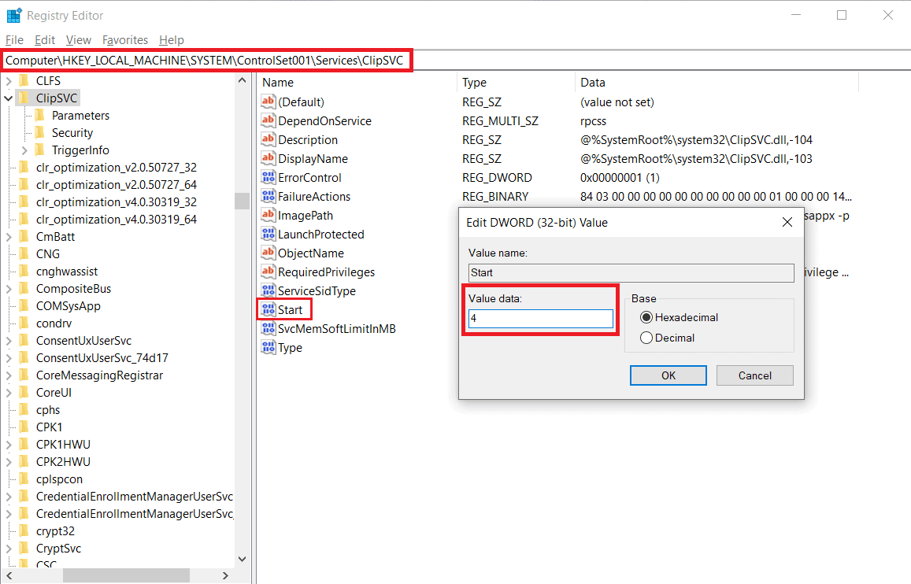Click the Type DWORD icon
Screen dimensions: 911x584
pos(268,347)
